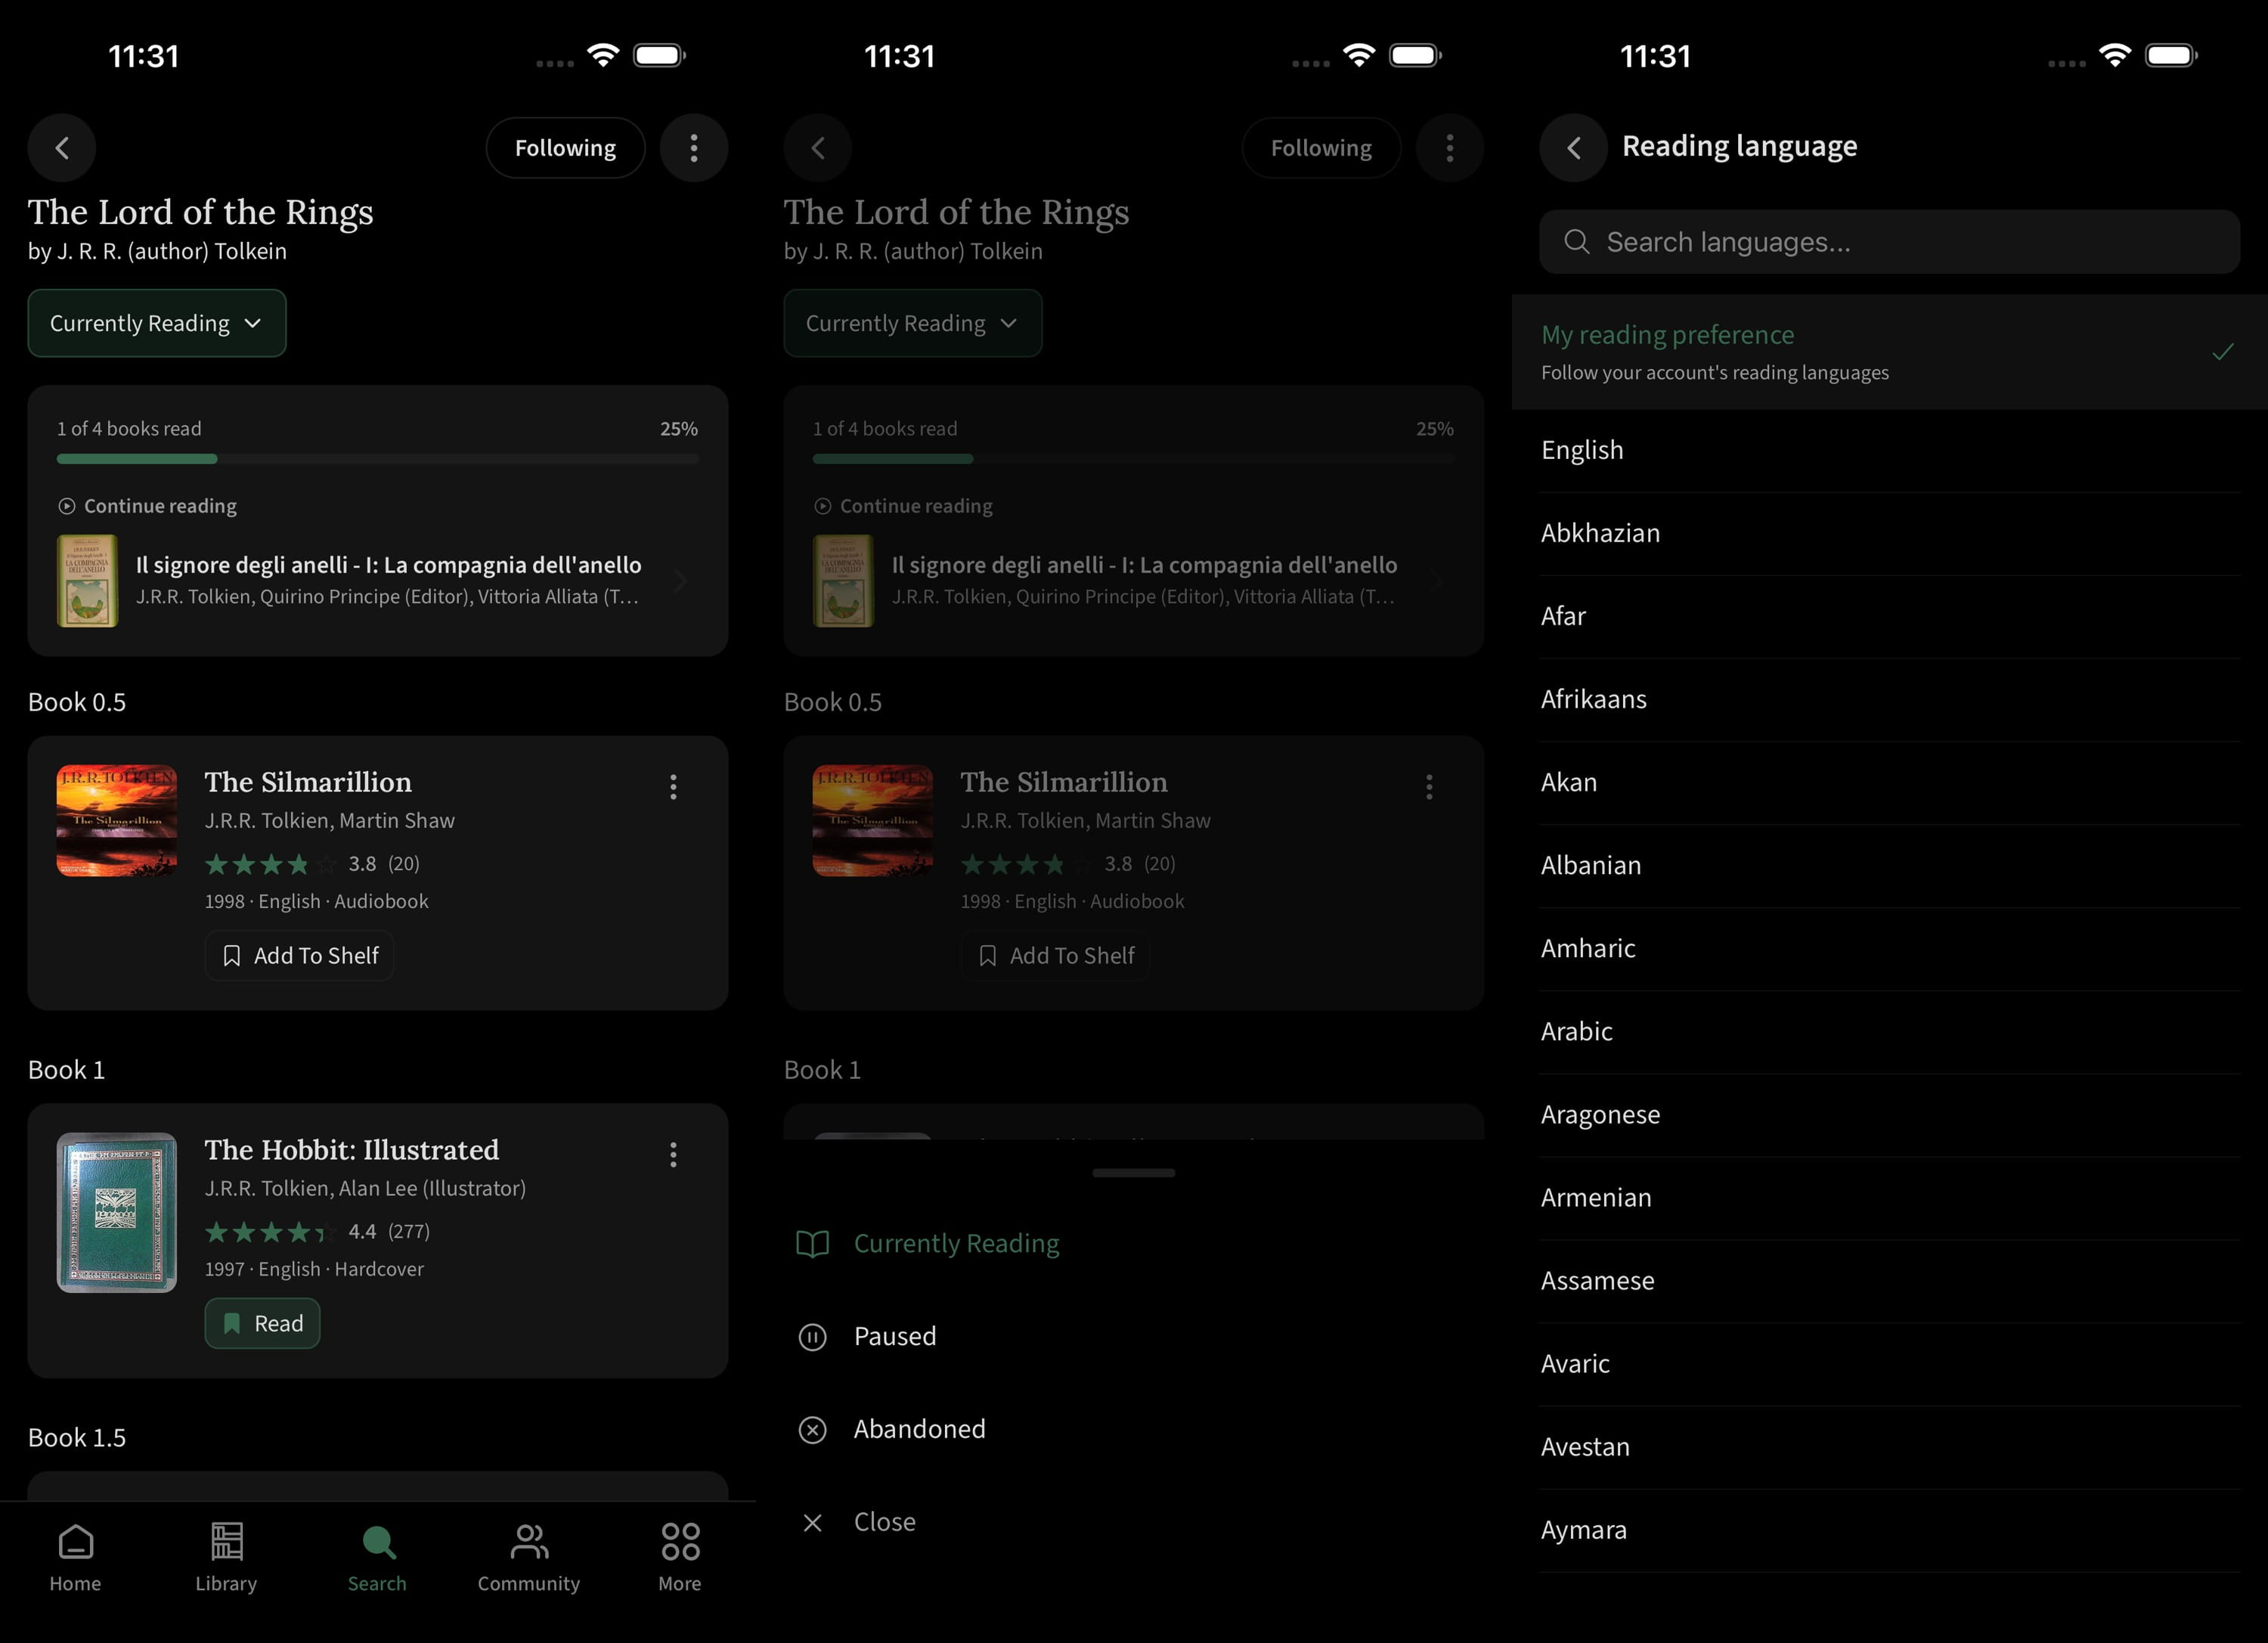
Task: Choose Assamese as reading language
Action: click(1890, 1281)
